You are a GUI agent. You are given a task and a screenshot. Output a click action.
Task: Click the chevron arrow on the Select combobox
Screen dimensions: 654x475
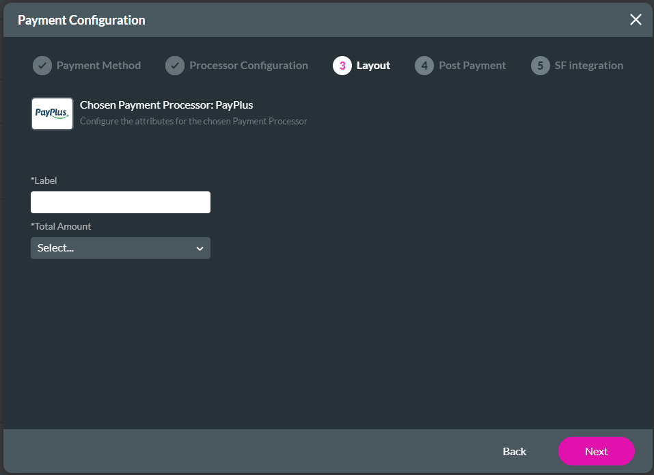coord(200,247)
